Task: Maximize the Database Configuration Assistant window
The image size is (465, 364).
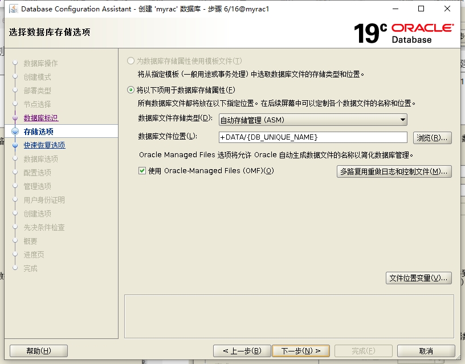Action: pos(421,9)
